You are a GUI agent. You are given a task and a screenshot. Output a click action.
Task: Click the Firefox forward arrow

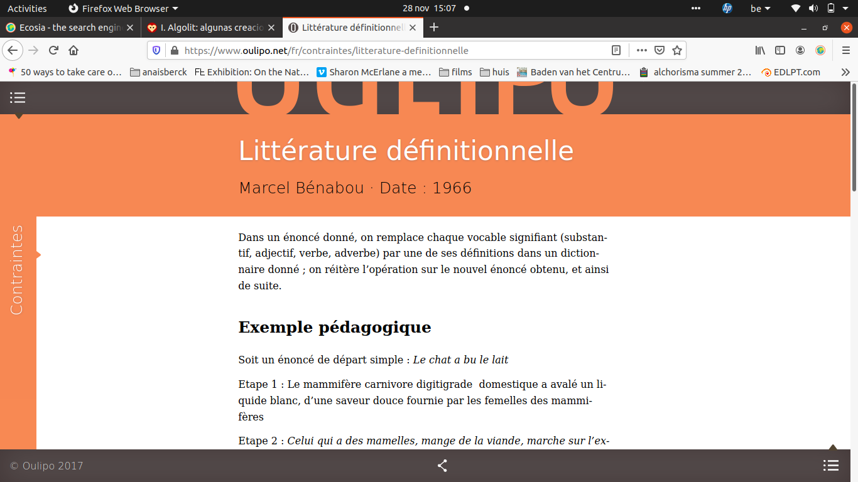(33, 50)
